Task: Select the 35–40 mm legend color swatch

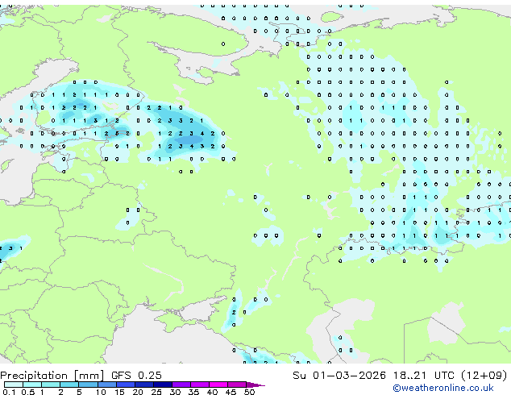Action: click(x=200, y=385)
